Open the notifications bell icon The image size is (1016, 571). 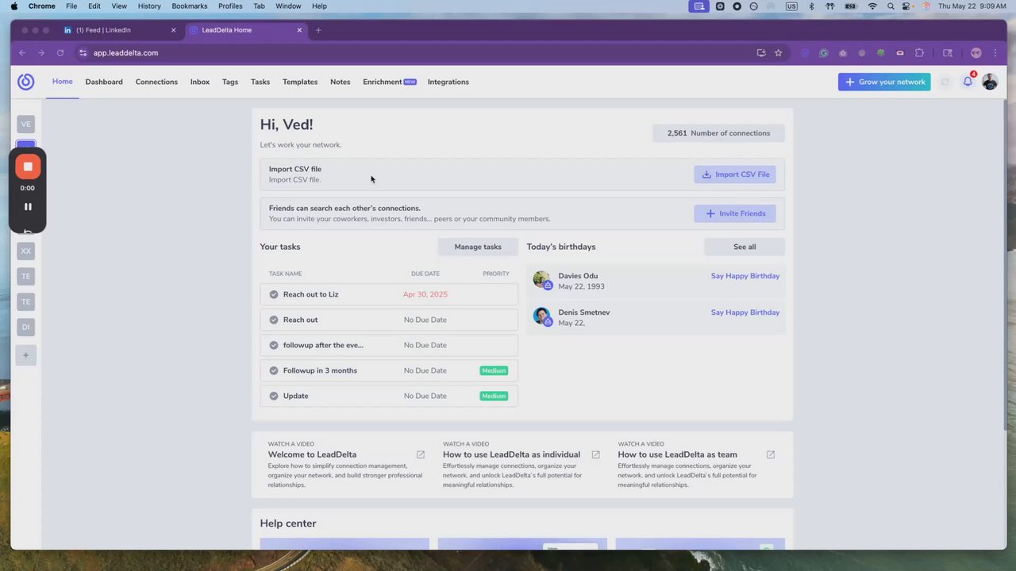pos(968,82)
